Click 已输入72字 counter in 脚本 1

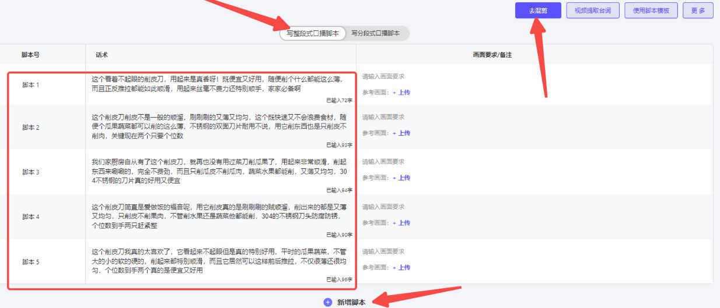point(339,100)
